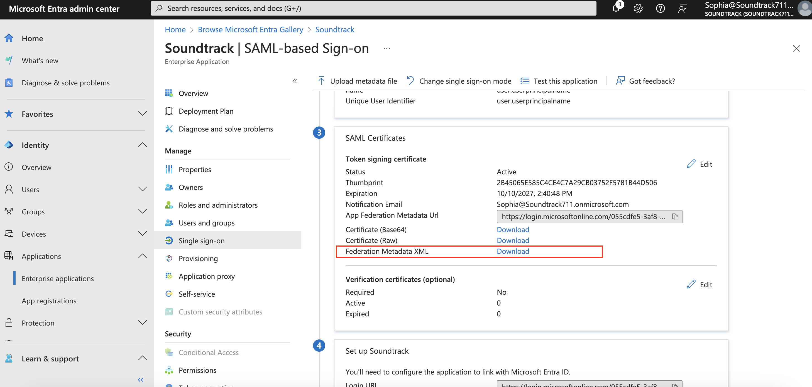This screenshot has width=812, height=387.
Task: Click the Learn & support icon
Action: pos(9,359)
